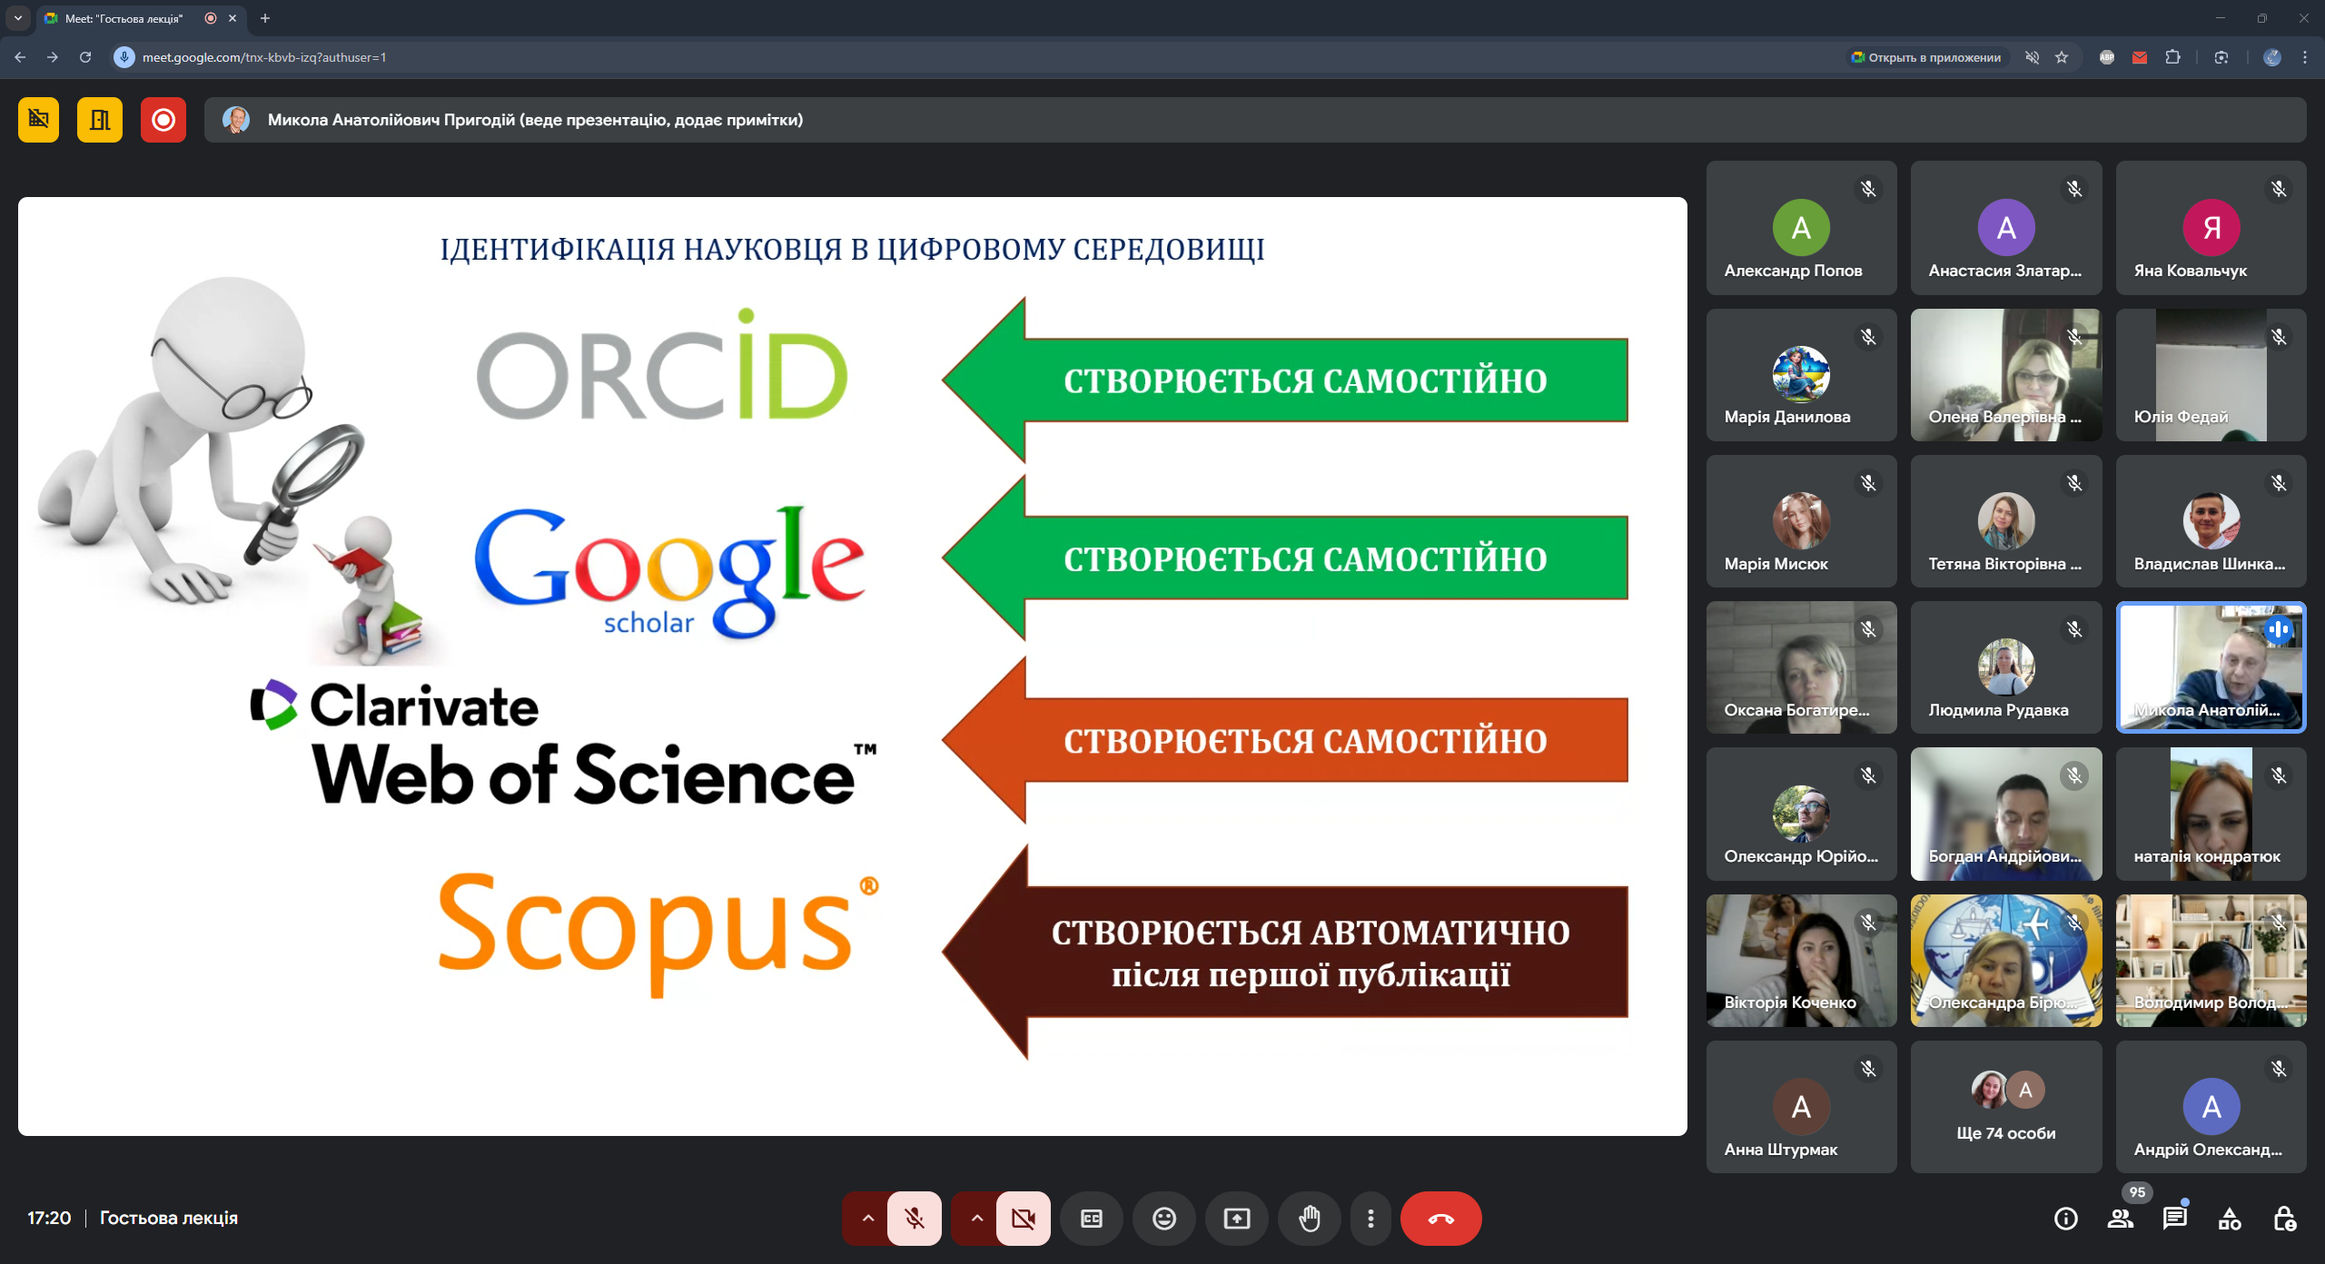Click the yellow camera-off extension icon
The height and width of the screenshot is (1264, 2325).
pos(38,120)
